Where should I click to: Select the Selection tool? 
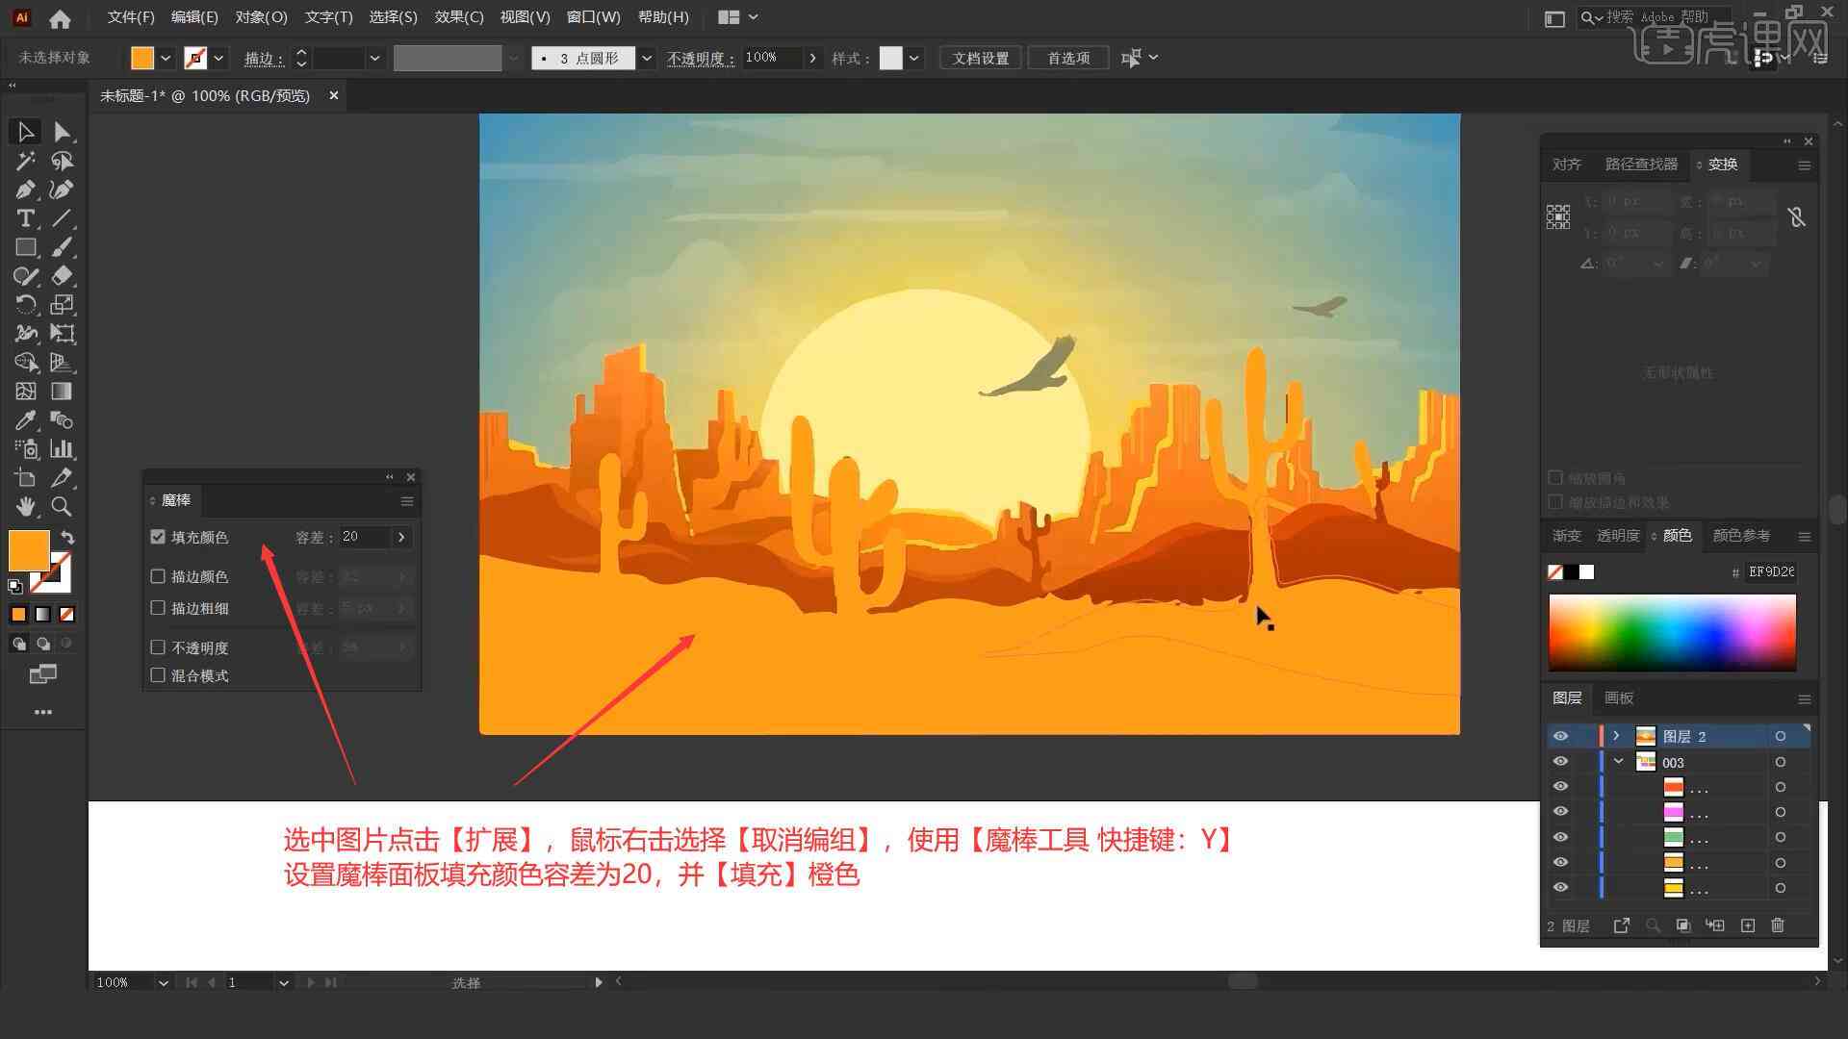[23, 131]
